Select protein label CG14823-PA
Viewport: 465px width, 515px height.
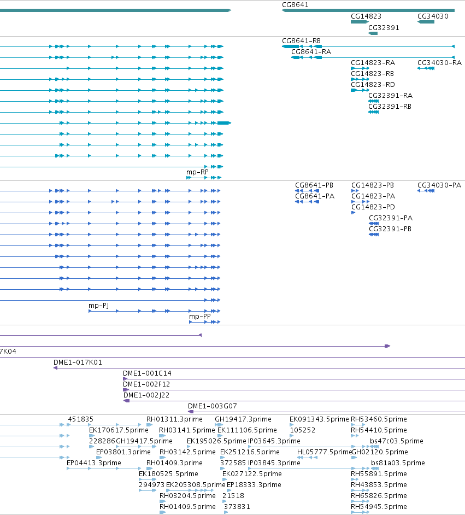tap(373, 196)
